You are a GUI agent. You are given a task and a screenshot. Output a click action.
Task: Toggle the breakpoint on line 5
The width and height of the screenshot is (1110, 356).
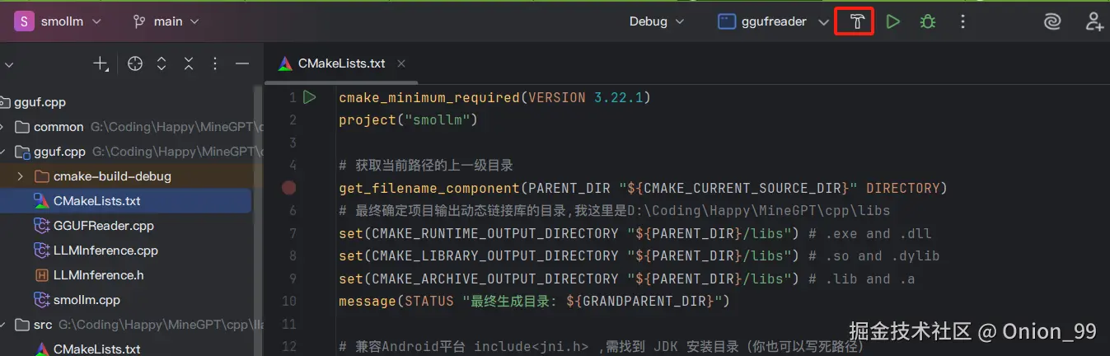(288, 188)
